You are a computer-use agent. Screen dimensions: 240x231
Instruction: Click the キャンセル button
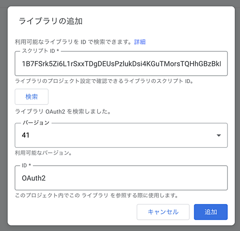tap(163, 212)
